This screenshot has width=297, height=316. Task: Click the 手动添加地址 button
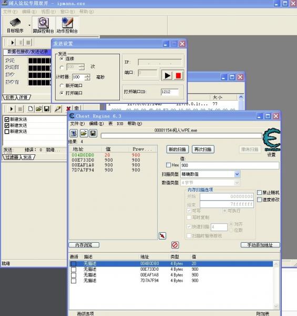tap(260, 245)
